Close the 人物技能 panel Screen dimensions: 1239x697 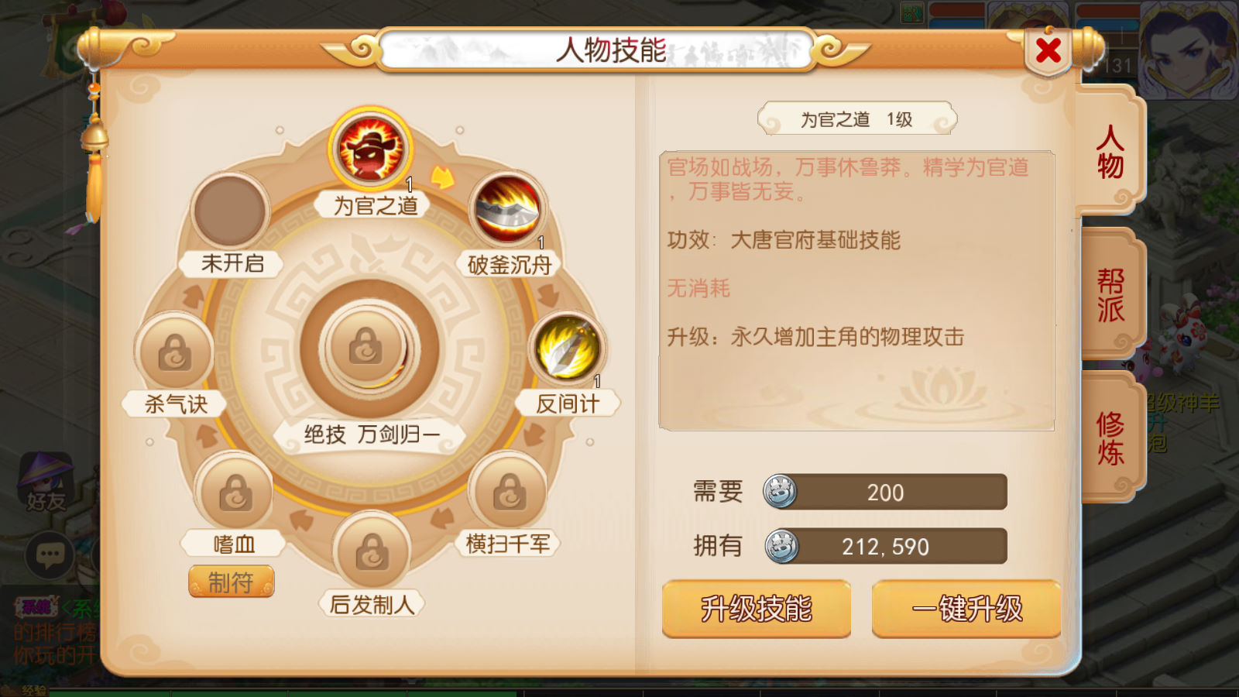click(x=1049, y=51)
